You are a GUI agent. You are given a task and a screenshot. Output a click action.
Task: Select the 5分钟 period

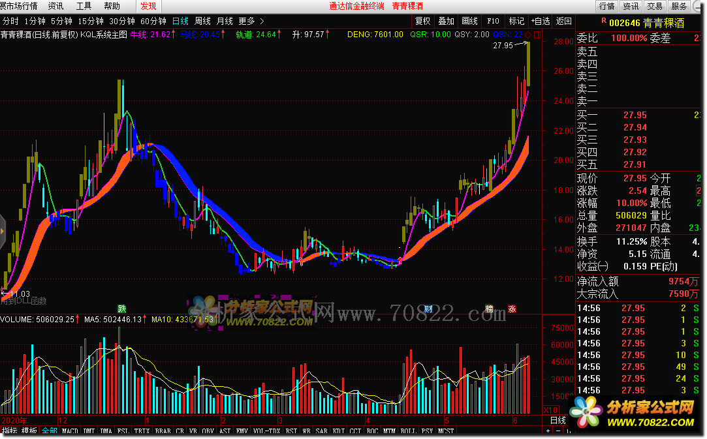coord(61,21)
